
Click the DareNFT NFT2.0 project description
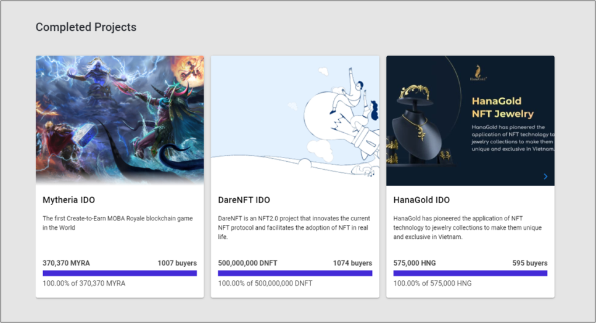[x=294, y=227]
